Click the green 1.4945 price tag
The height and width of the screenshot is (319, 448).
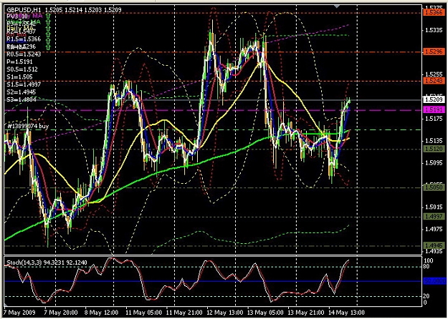click(434, 245)
